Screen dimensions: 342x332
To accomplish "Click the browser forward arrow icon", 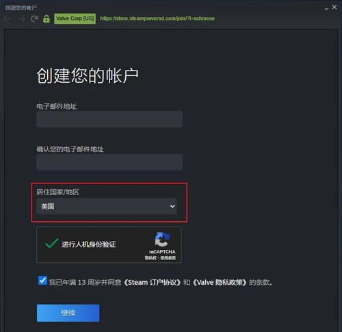I will [21, 18].
